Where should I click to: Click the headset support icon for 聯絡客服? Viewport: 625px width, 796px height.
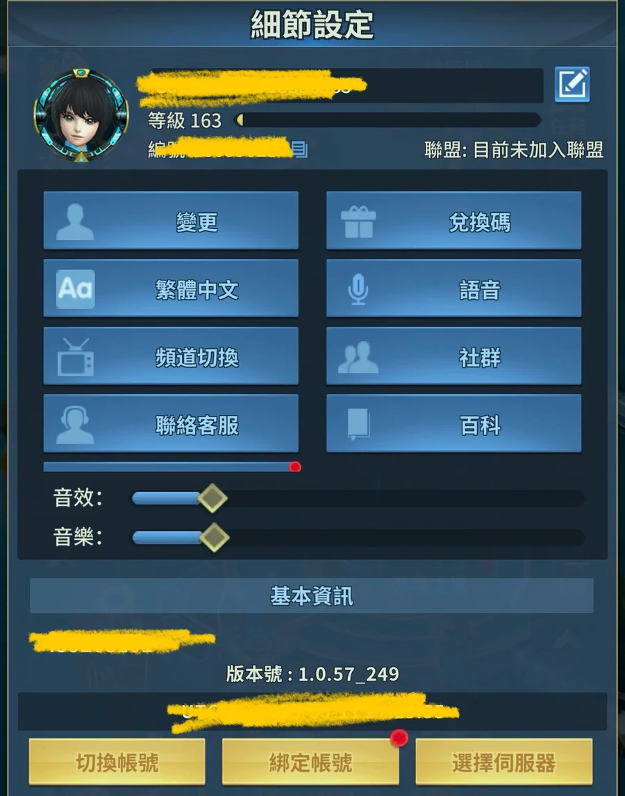[x=75, y=425]
